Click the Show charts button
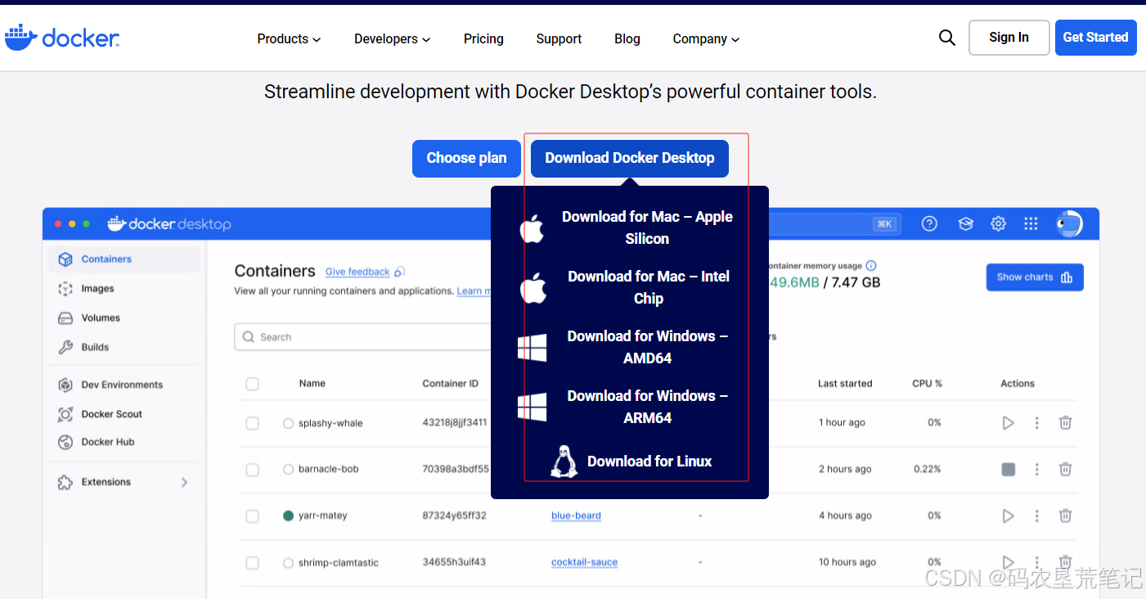The image size is (1146, 599). click(x=1035, y=277)
